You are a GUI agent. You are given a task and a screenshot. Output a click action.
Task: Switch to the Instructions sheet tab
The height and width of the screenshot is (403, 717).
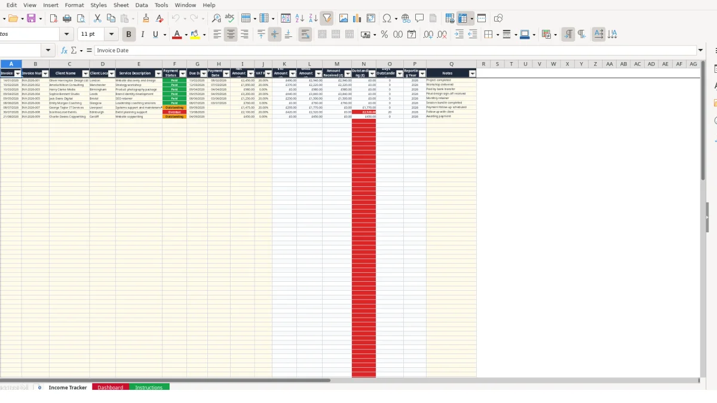click(149, 387)
